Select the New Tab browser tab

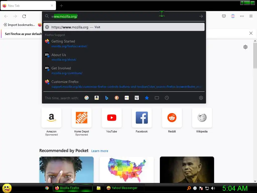tap(28, 6)
